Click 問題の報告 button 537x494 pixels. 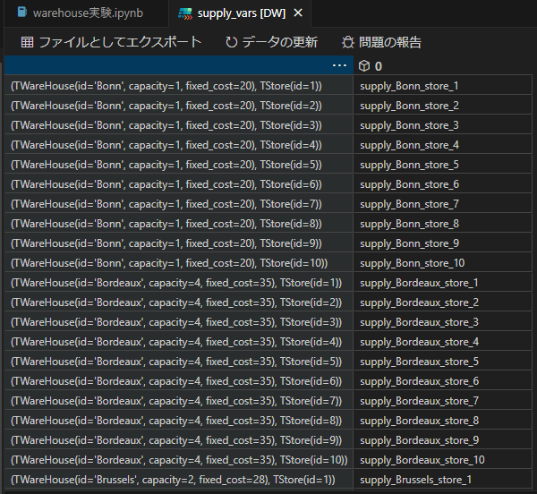tap(381, 42)
